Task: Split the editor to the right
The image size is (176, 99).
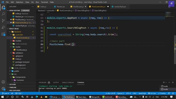Action: [x=169, y=7]
